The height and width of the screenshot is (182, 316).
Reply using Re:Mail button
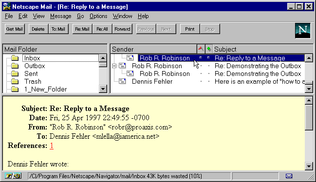point(82,29)
